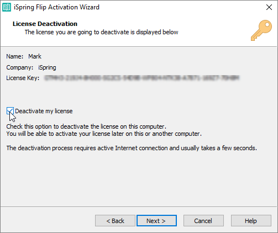This screenshot has width=278, height=233.
Task: Select the company value 'iSpring'
Action: click(47, 67)
